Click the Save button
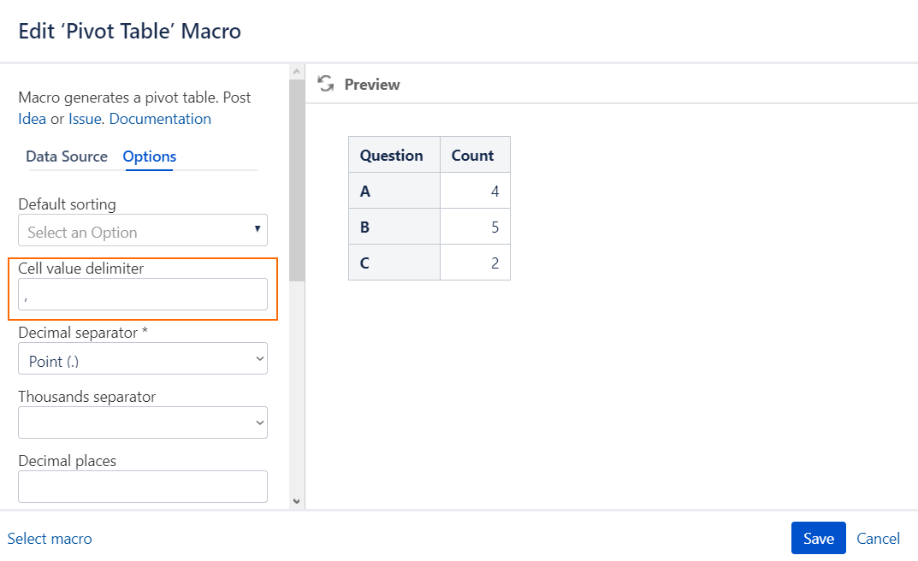This screenshot has height=561, width=918. coord(818,538)
